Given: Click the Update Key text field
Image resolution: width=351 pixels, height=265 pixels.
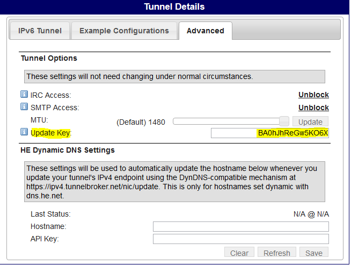Looking at the screenshot, I should pos(270,133).
